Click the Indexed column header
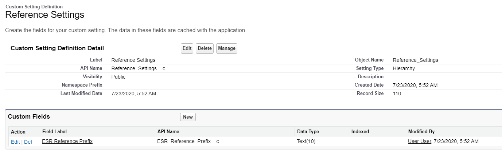The image size is (502, 159). point(360,132)
